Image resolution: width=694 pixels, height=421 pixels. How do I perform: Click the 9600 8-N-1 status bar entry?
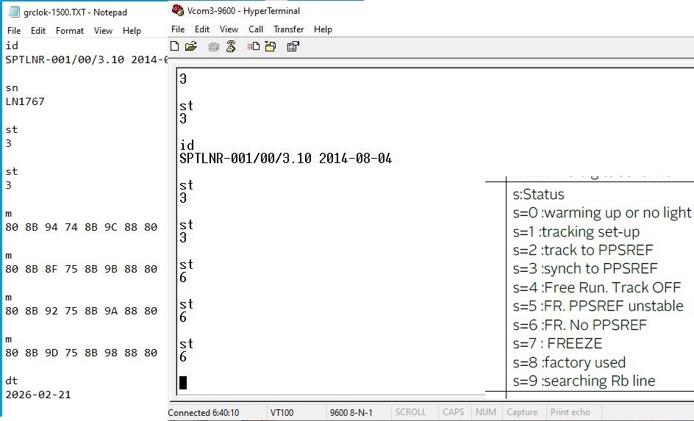click(x=351, y=413)
